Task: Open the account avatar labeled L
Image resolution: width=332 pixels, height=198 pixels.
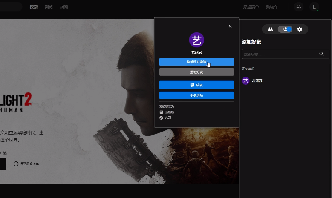Action: 314,7
